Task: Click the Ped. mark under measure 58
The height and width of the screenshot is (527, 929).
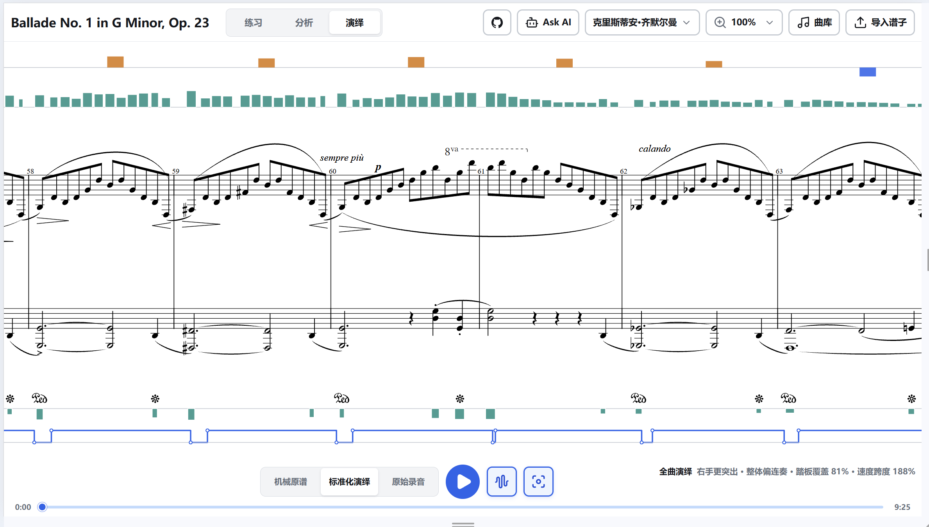Action: (39, 398)
